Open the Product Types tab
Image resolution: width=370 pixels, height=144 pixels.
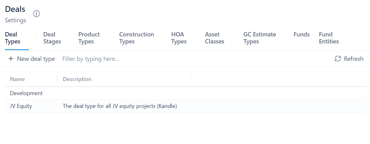[x=89, y=38]
